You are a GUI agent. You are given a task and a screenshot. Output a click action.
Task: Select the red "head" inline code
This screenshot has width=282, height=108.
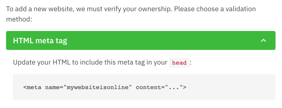[179, 63]
